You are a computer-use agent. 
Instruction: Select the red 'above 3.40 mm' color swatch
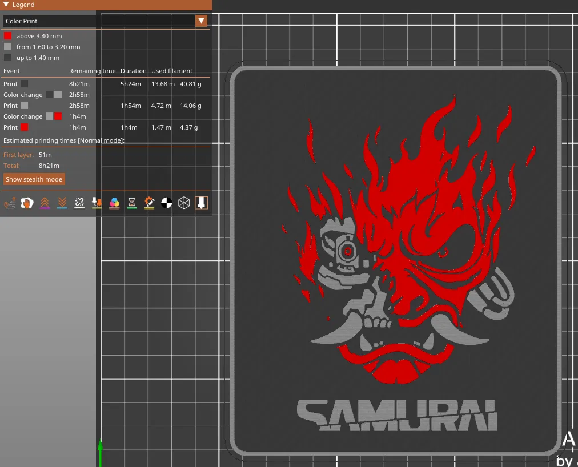[7, 35]
